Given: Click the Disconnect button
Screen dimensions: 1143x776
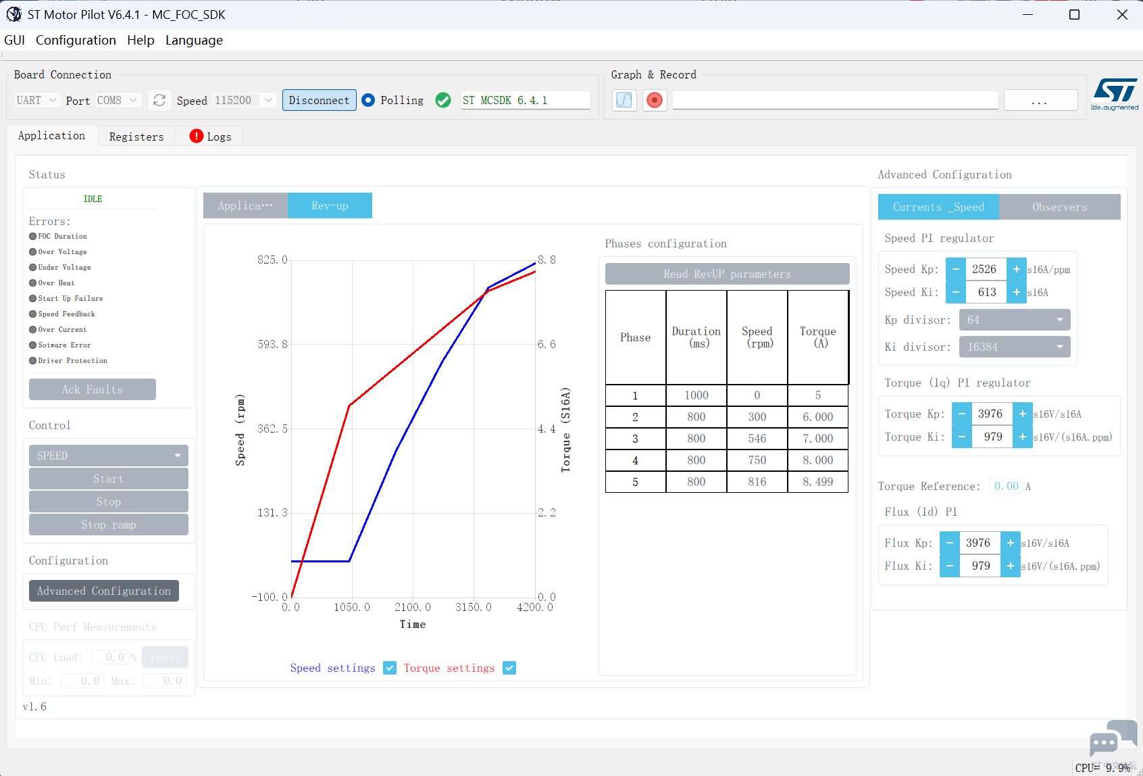Looking at the screenshot, I should point(319,100).
